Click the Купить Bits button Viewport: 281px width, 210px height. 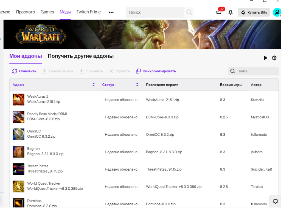(x=254, y=12)
